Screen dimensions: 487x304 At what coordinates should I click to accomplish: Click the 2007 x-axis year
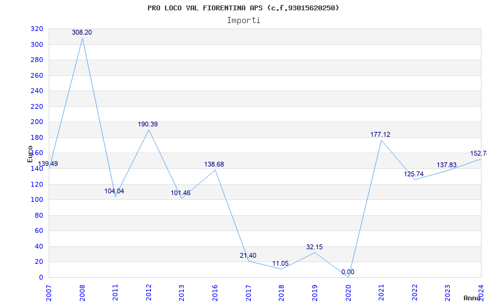point(49,292)
